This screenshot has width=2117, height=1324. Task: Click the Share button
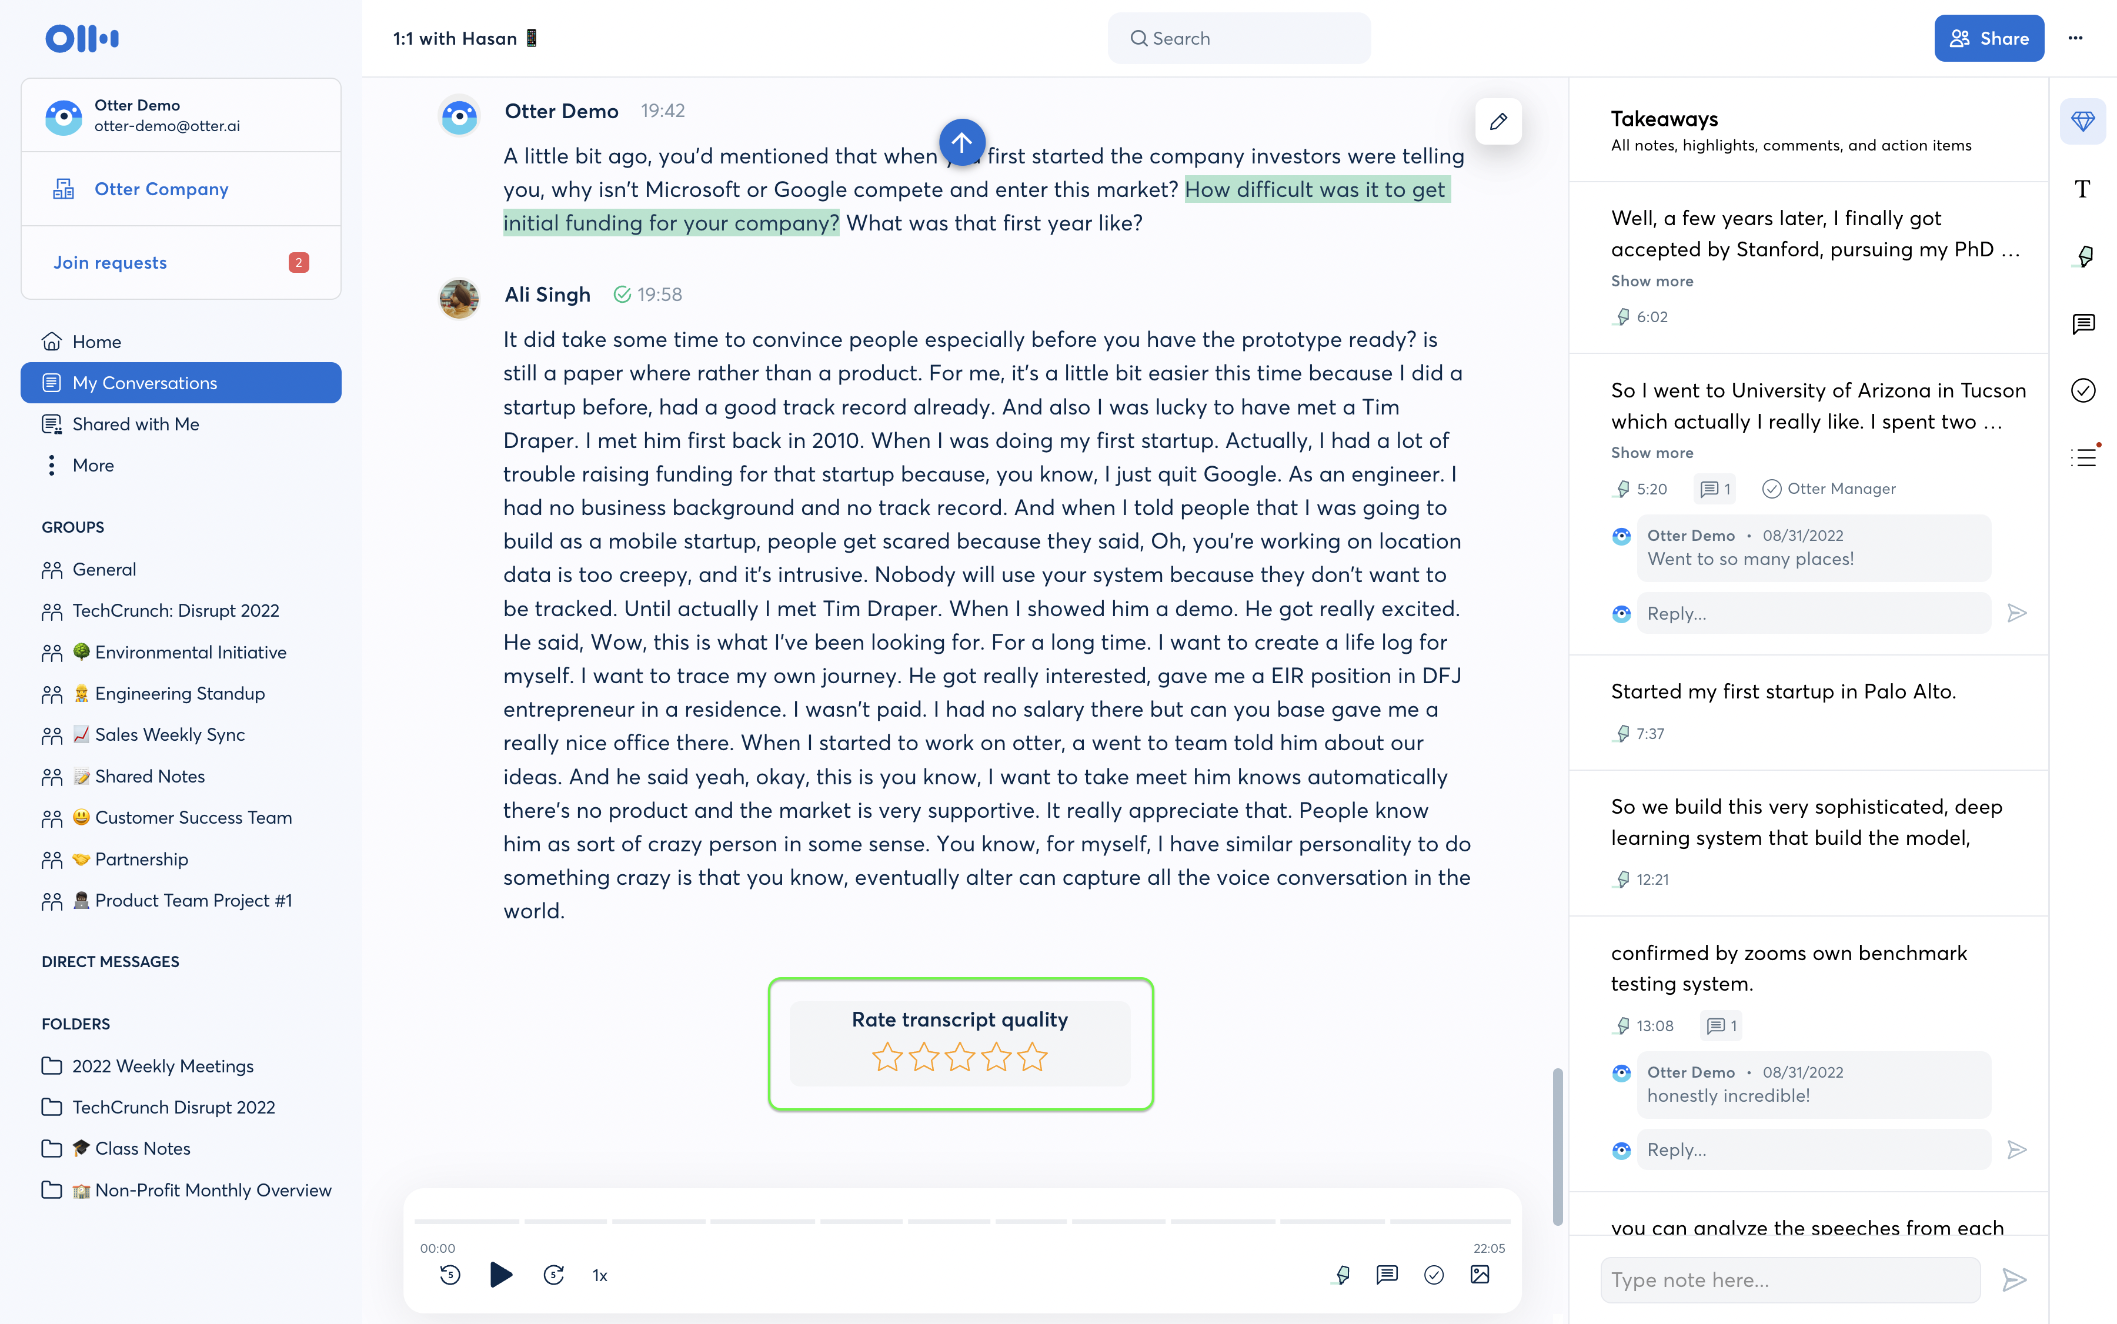(1988, 38)
